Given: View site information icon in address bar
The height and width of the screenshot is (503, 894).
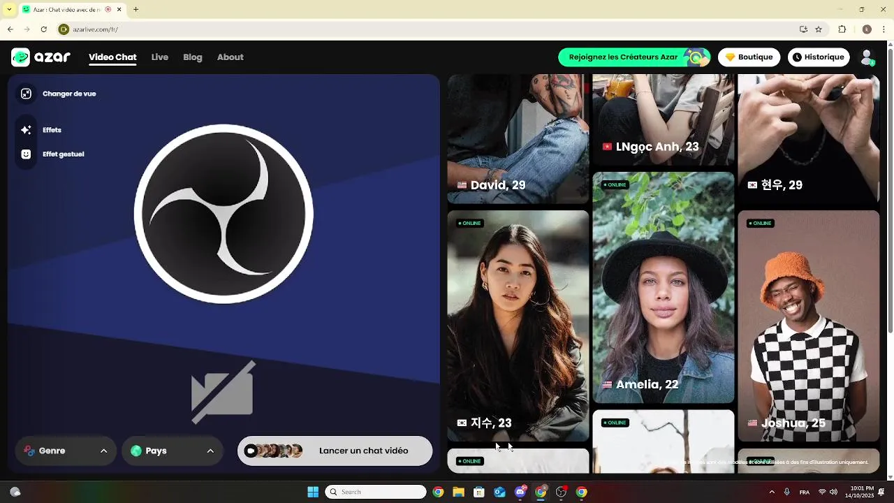Looking at the screenshot, I should [x=64, y=29].
